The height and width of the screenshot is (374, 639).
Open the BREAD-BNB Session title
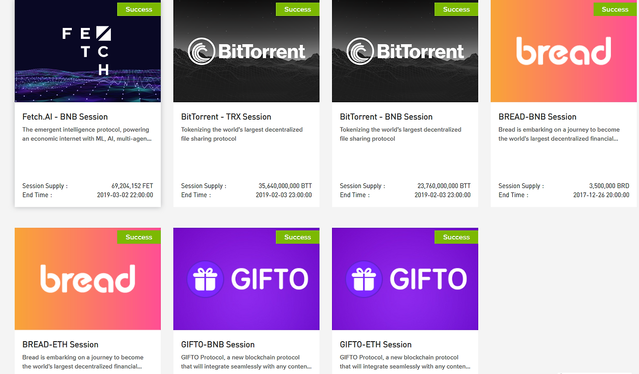(x=538, y=117)
